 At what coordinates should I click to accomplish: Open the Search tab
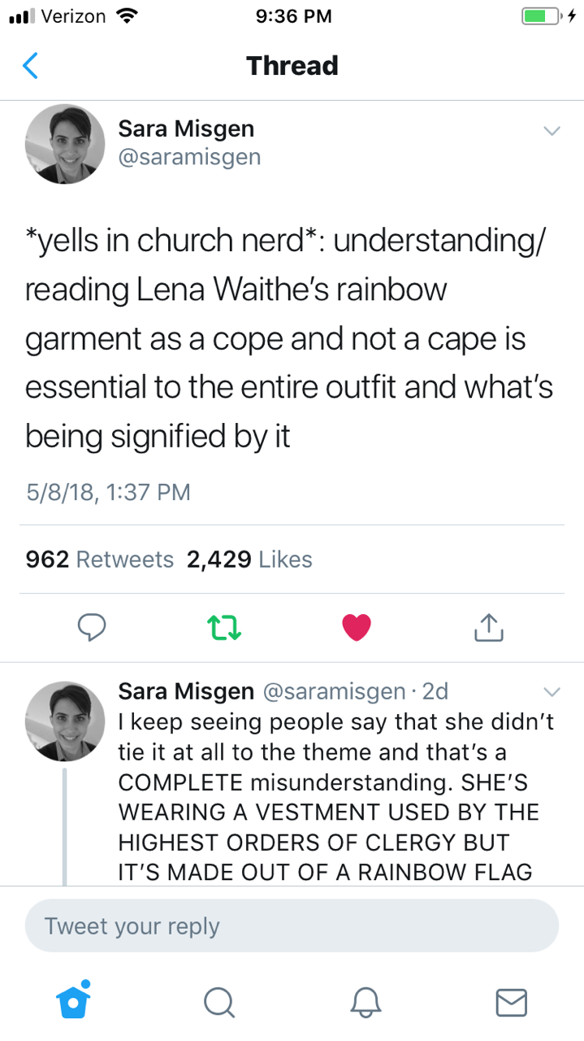(218, 1002)
